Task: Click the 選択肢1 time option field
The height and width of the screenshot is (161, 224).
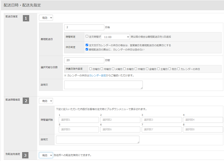Action: [x=79, y=120]
